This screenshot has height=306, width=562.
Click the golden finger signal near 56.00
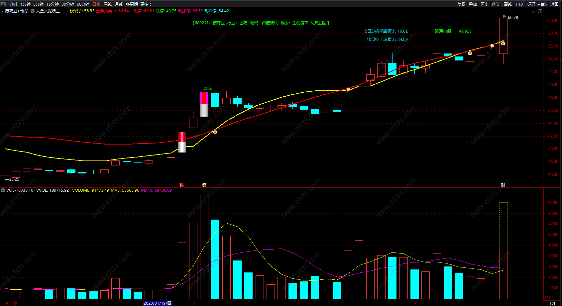pyautogui.click(x=492, y=46)
